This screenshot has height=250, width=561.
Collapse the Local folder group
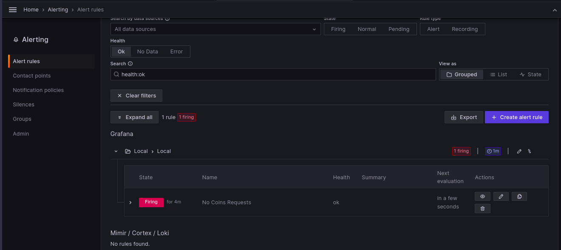click(116, 151)
